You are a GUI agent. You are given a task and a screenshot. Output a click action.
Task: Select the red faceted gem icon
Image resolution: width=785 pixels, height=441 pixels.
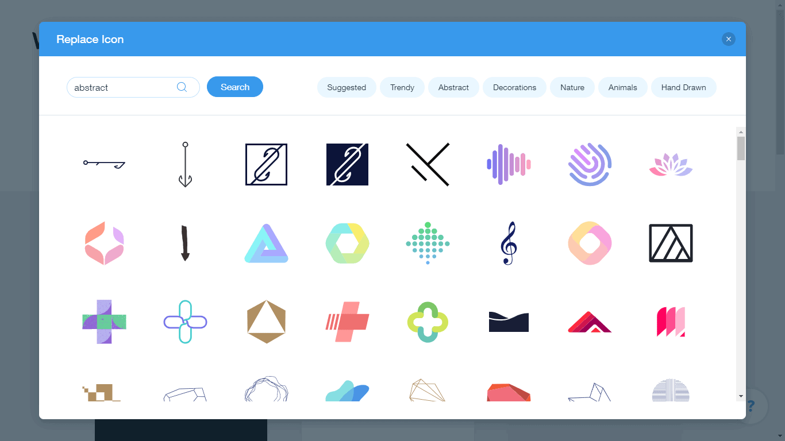click(509, 392)
